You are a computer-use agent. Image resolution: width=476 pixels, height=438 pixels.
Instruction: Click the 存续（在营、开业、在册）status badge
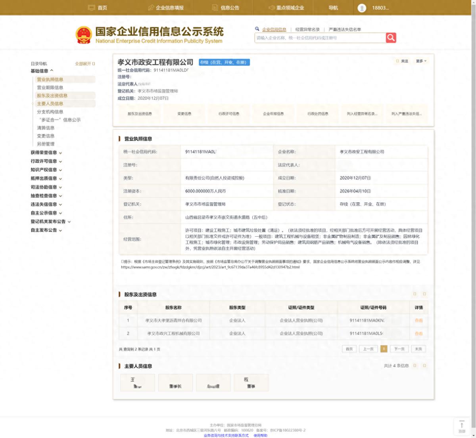[224, 62]
